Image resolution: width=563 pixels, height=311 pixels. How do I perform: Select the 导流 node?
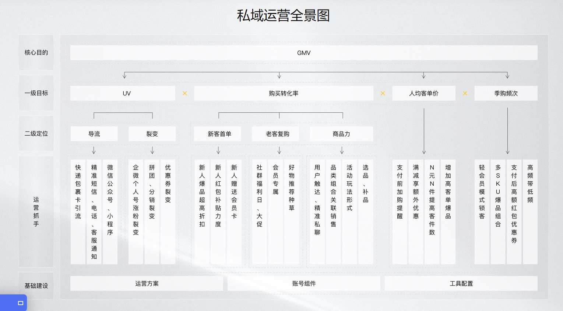[94, 134]
